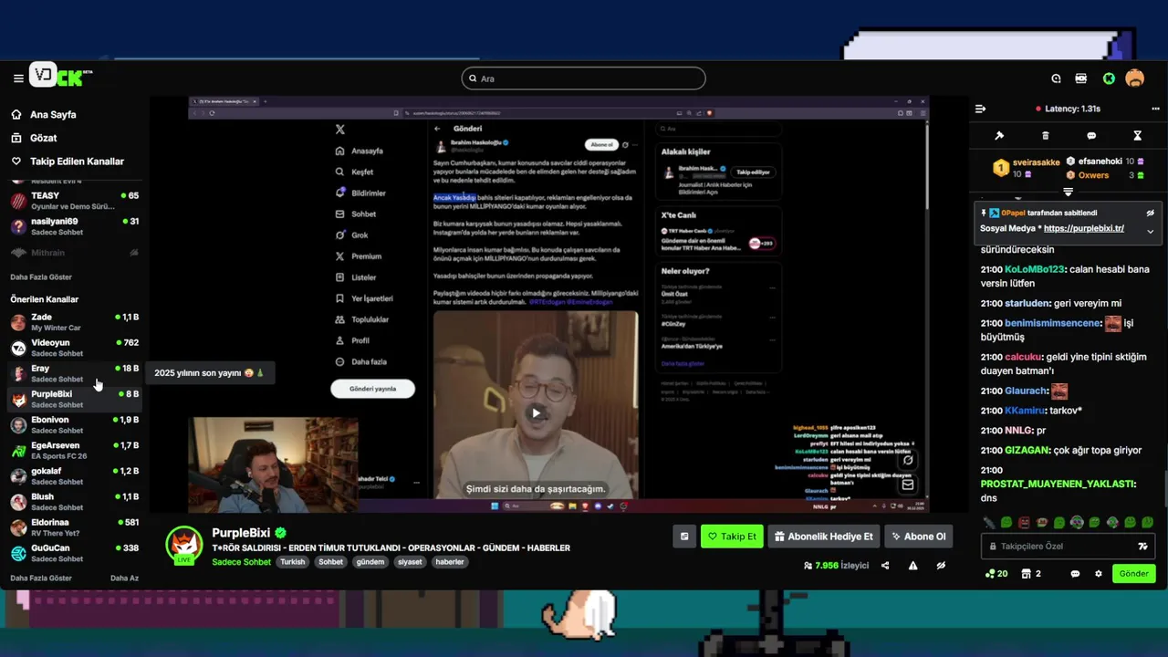Select the siyaset tag
This screenshot has height=657, width=1168.
tap(410, 562)
